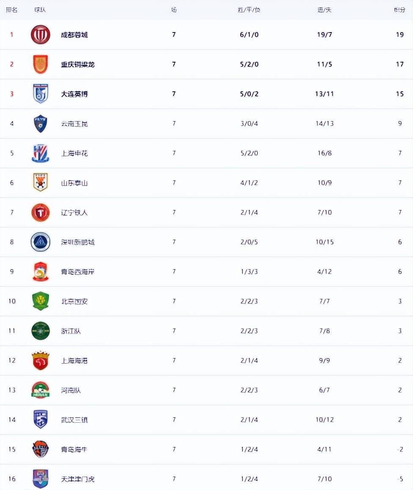Click the 排名 column header

point(12,10)
